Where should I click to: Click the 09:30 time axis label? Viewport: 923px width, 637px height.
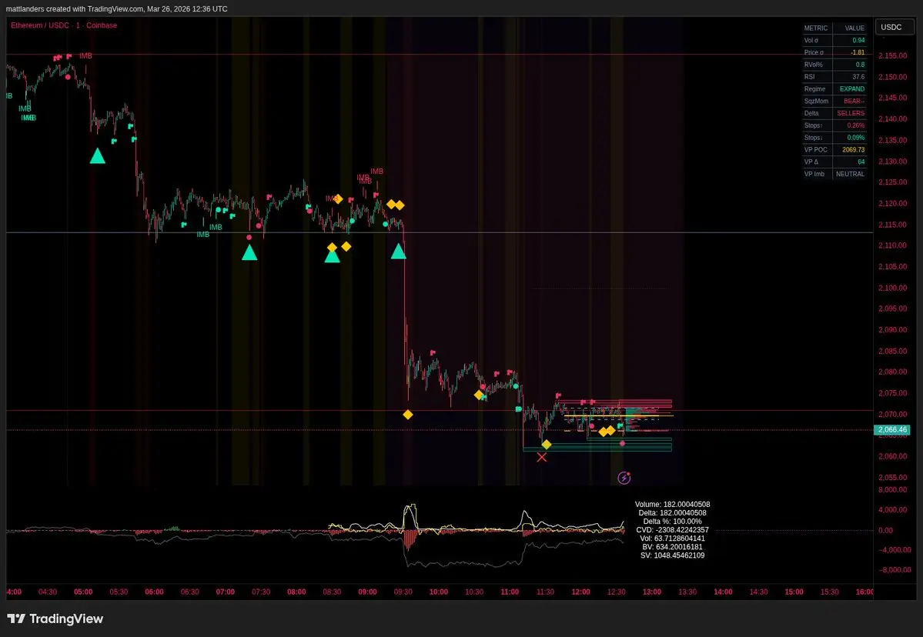point(403,592)
